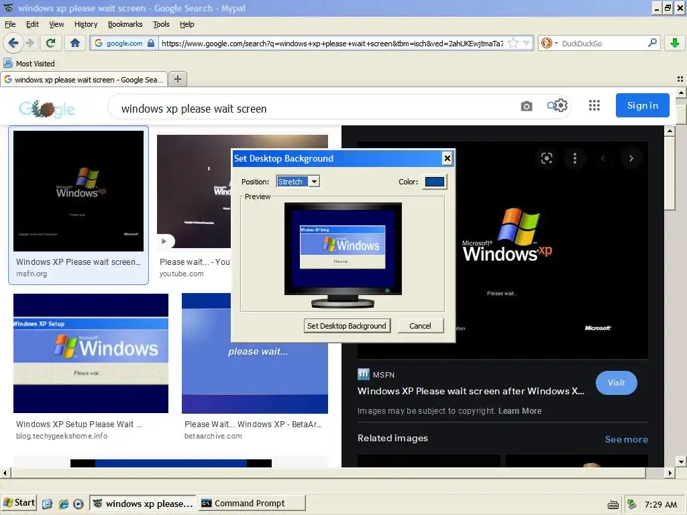Click the page scrollbar down arrow
Viewport: 687px width, 515px height.
pyautogui.click(x=681, y=461)
